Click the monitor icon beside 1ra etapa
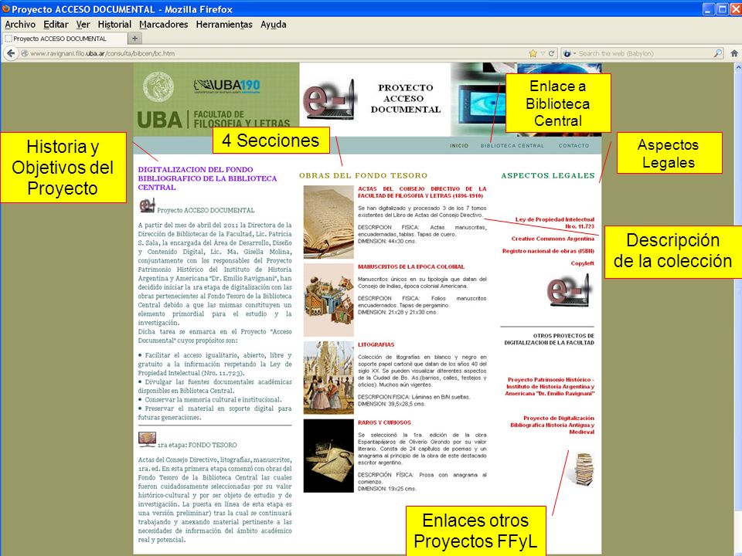 pos(147,439)
